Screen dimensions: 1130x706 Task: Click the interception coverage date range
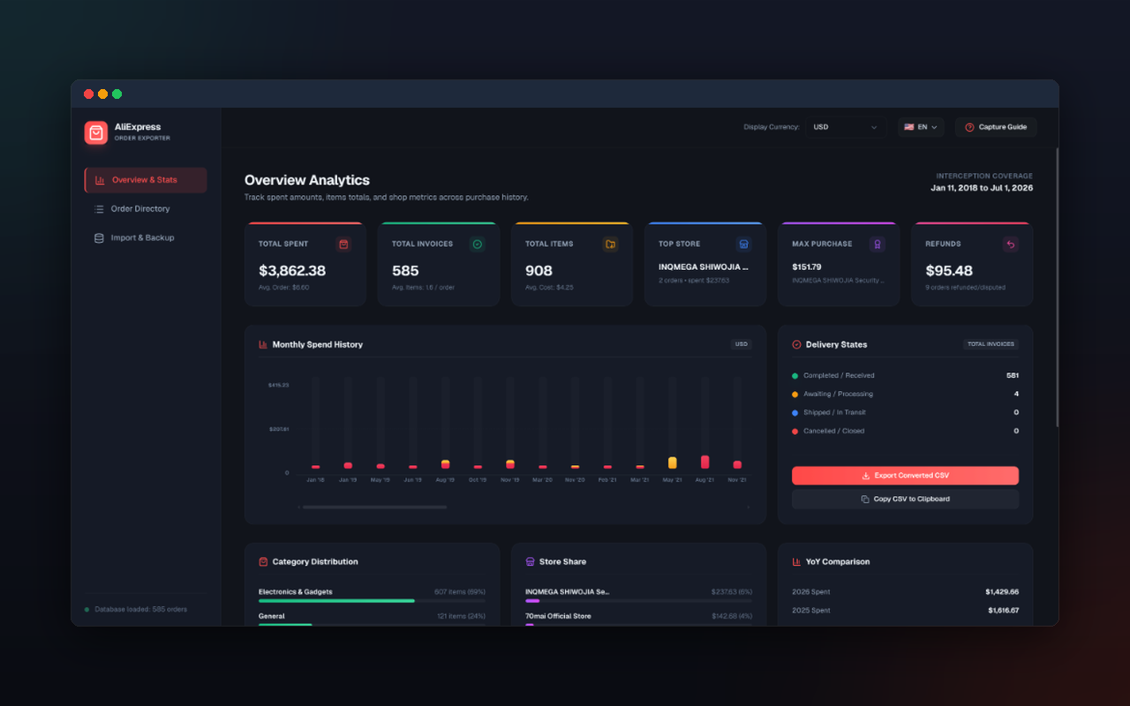tap(982, 188)
